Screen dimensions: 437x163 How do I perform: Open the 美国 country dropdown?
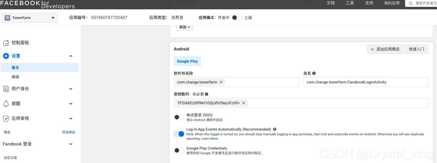click(185, 27)
